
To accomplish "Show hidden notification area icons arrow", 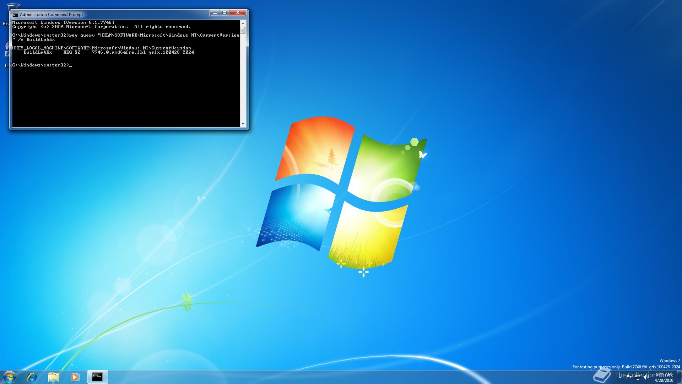I will click(x=620, y=377).
